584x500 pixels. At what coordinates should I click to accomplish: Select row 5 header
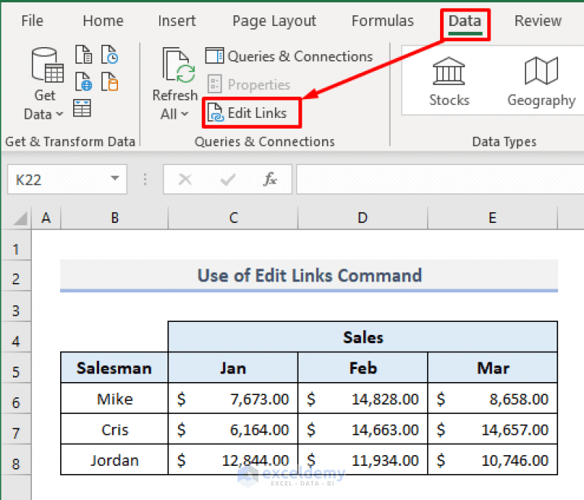pos(16,368)
